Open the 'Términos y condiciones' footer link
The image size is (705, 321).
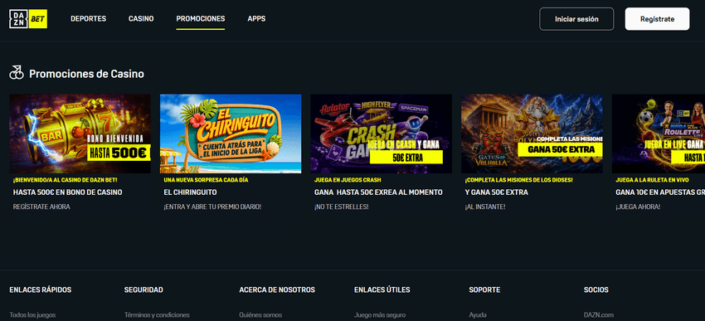coord(157,315)
